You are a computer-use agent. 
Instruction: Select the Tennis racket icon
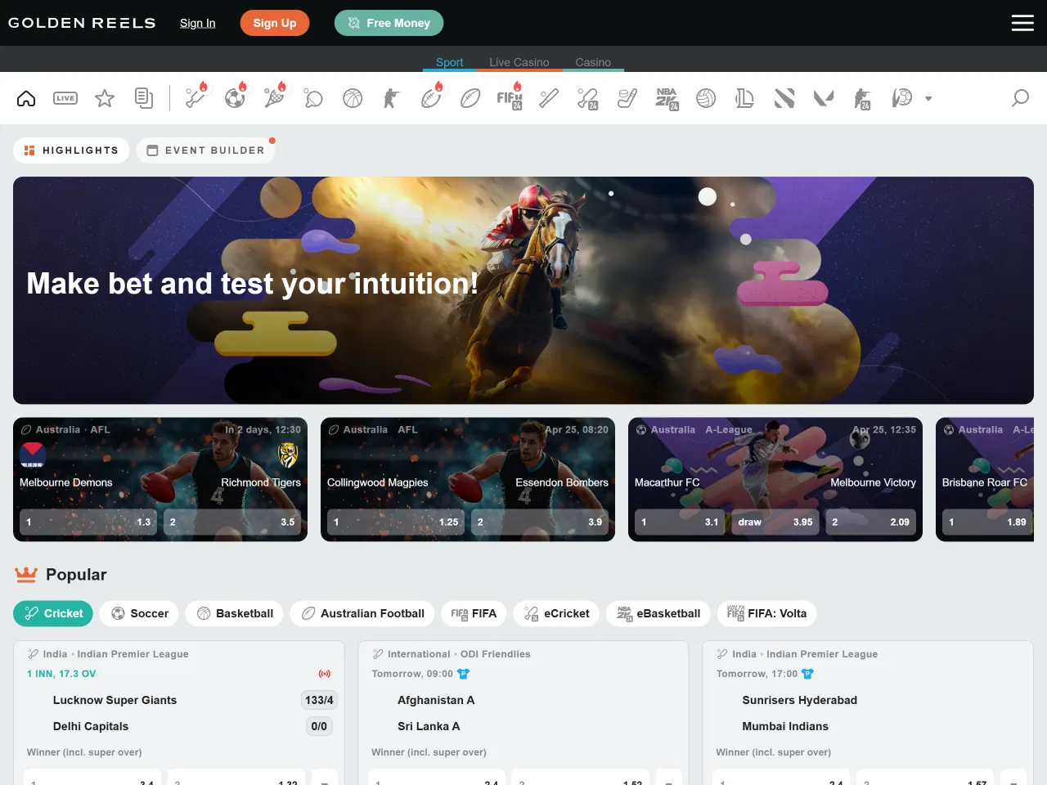click(274, 97)
